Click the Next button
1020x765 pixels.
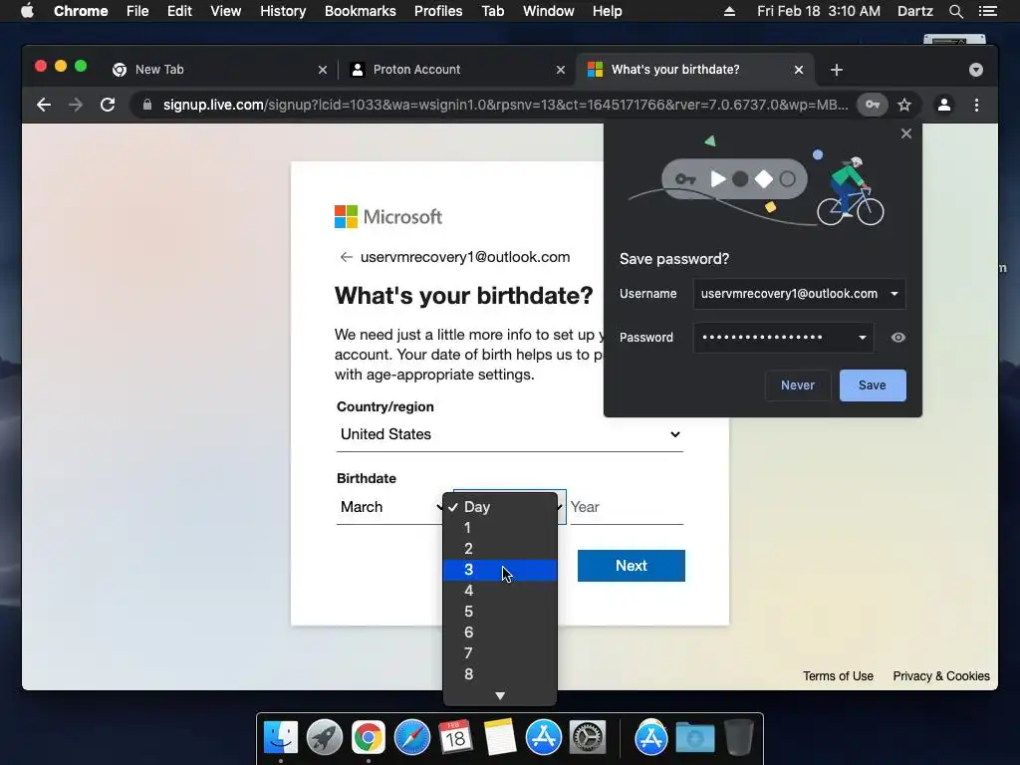tap(631, 566)
